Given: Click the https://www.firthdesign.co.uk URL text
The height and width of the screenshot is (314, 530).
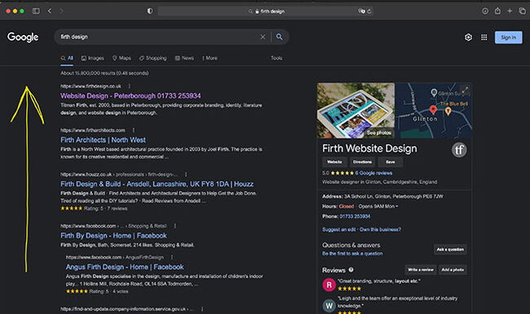Looking at the screenshot, I should point(91,86).
